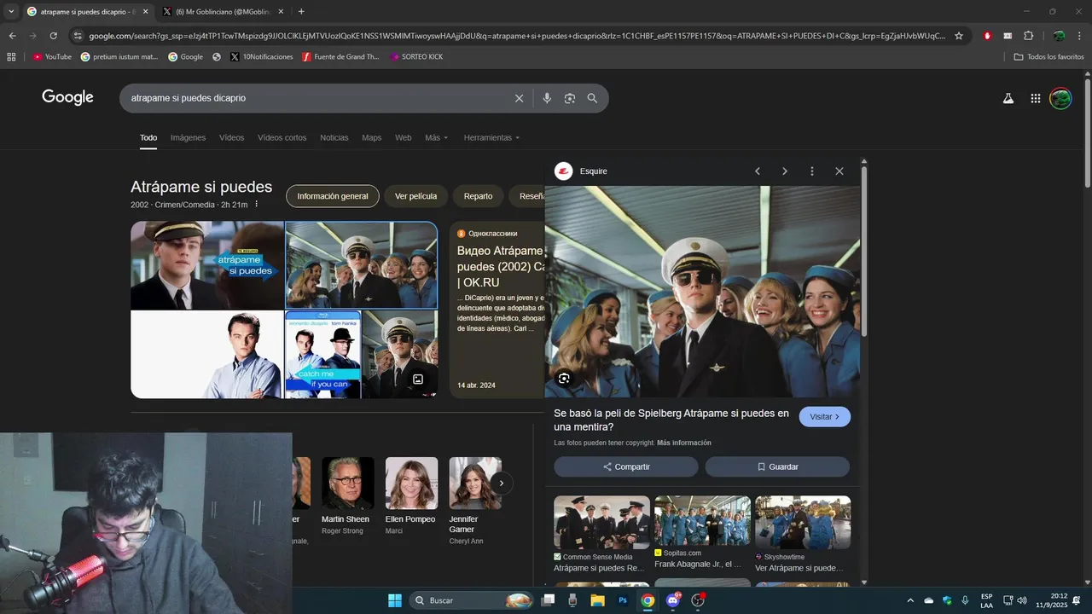The image size is (1092, 614).
Task: Click the Google logo
Action: tap(67, 97)
